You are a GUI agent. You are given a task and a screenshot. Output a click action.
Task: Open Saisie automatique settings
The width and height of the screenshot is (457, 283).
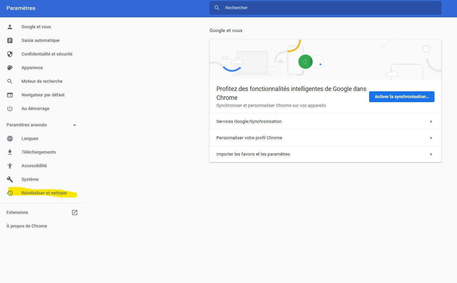[41, 41]
